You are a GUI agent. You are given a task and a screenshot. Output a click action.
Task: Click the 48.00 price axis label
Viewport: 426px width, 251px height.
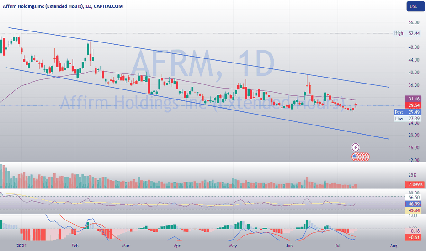(x=414, y=47)
